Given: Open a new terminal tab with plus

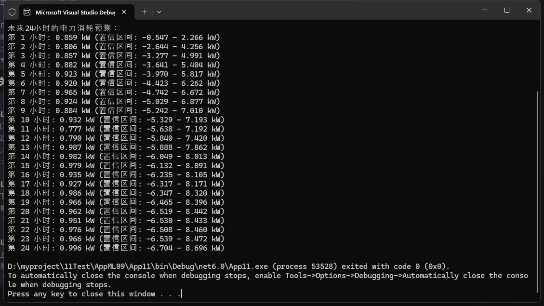Looking at the screenshot, I should (x=145, y=12).
